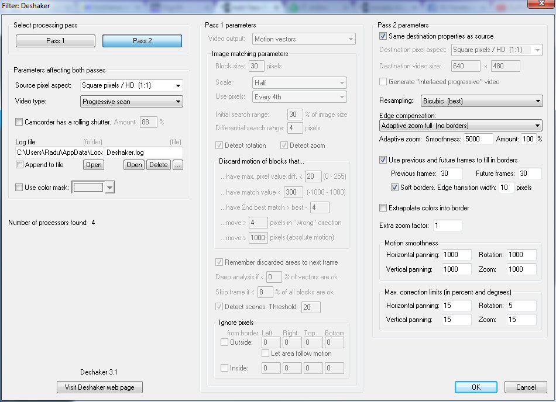The width and height of the screenshot is (556, 402).
Task: Click Motion smoothness Horizontal panning field
Action: click(x=457, y=255)
